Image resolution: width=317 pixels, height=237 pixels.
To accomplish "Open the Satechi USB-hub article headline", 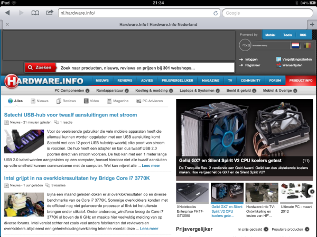I will 71,115.
